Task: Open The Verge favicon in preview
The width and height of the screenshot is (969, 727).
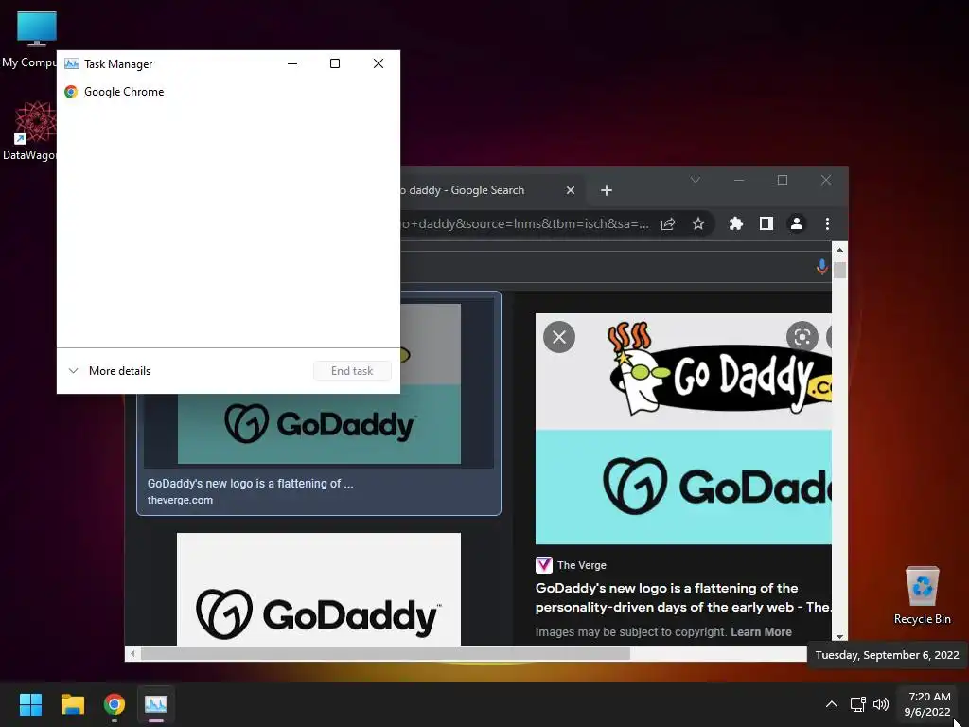Action: coord(544,565)
